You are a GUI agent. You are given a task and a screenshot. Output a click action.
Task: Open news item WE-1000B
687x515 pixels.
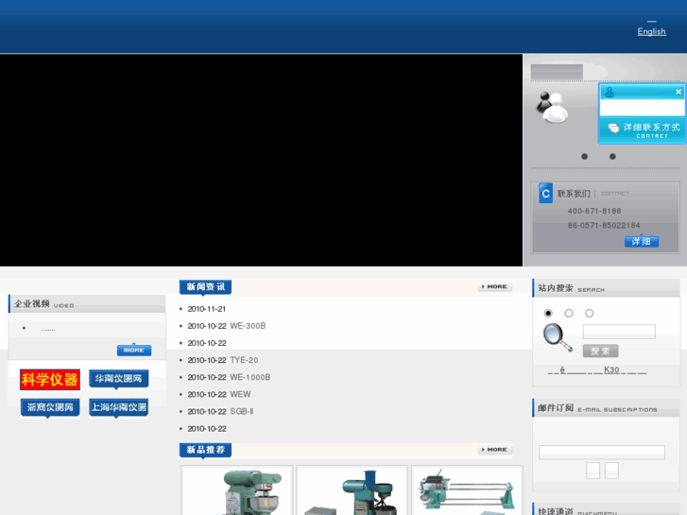click(x=249, y=377)
